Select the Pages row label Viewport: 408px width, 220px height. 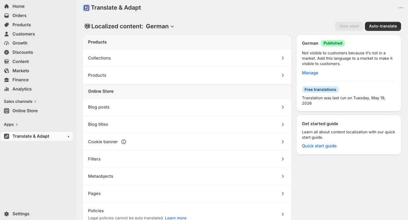click(x=94, y=193)
